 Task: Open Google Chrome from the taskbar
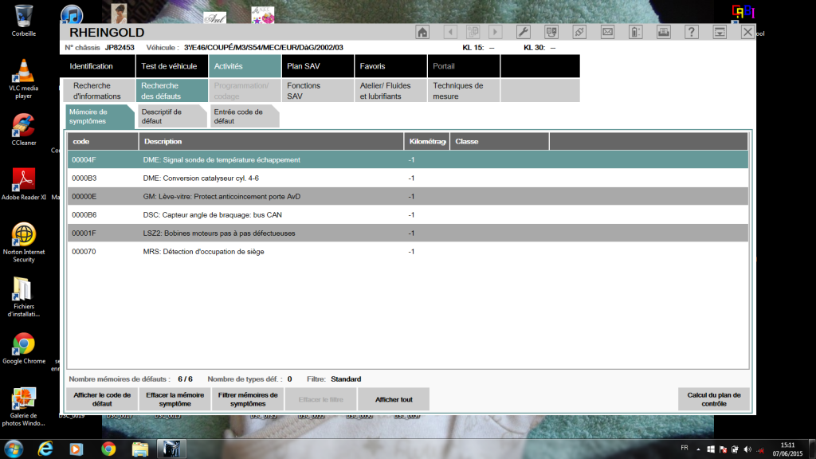pyautogui.click(x=108, y=449)
